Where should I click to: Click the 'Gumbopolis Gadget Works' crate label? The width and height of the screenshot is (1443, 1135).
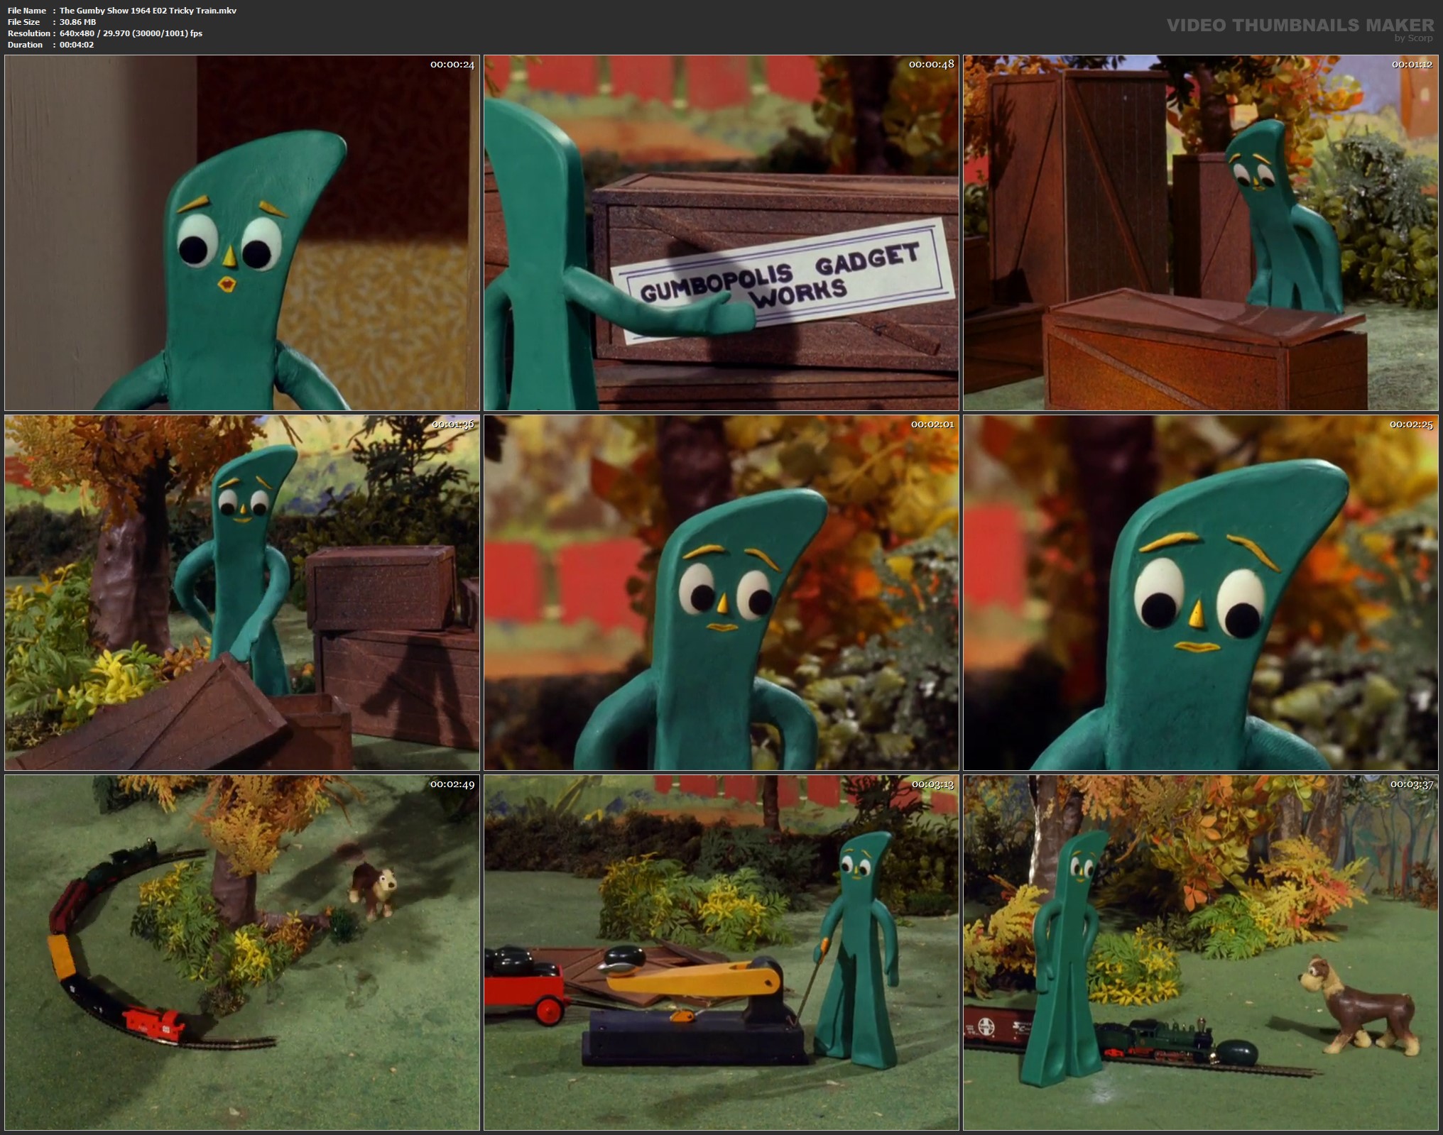(782, 280)
